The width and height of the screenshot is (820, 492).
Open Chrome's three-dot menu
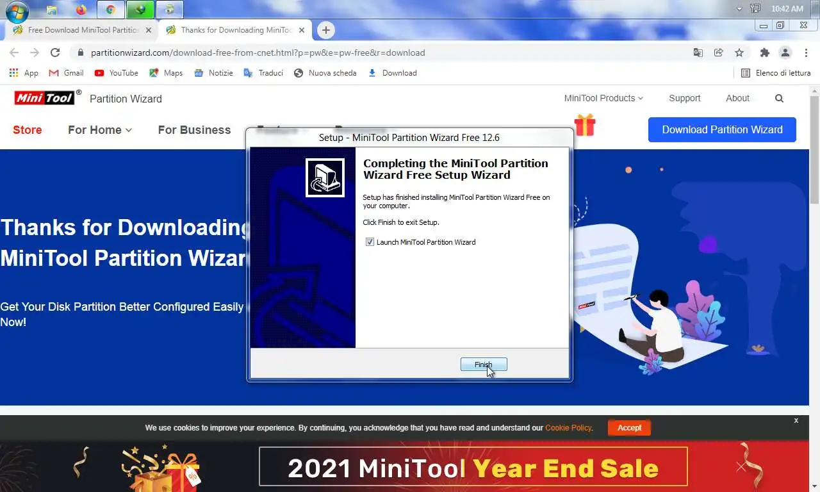tap(806, 53)
